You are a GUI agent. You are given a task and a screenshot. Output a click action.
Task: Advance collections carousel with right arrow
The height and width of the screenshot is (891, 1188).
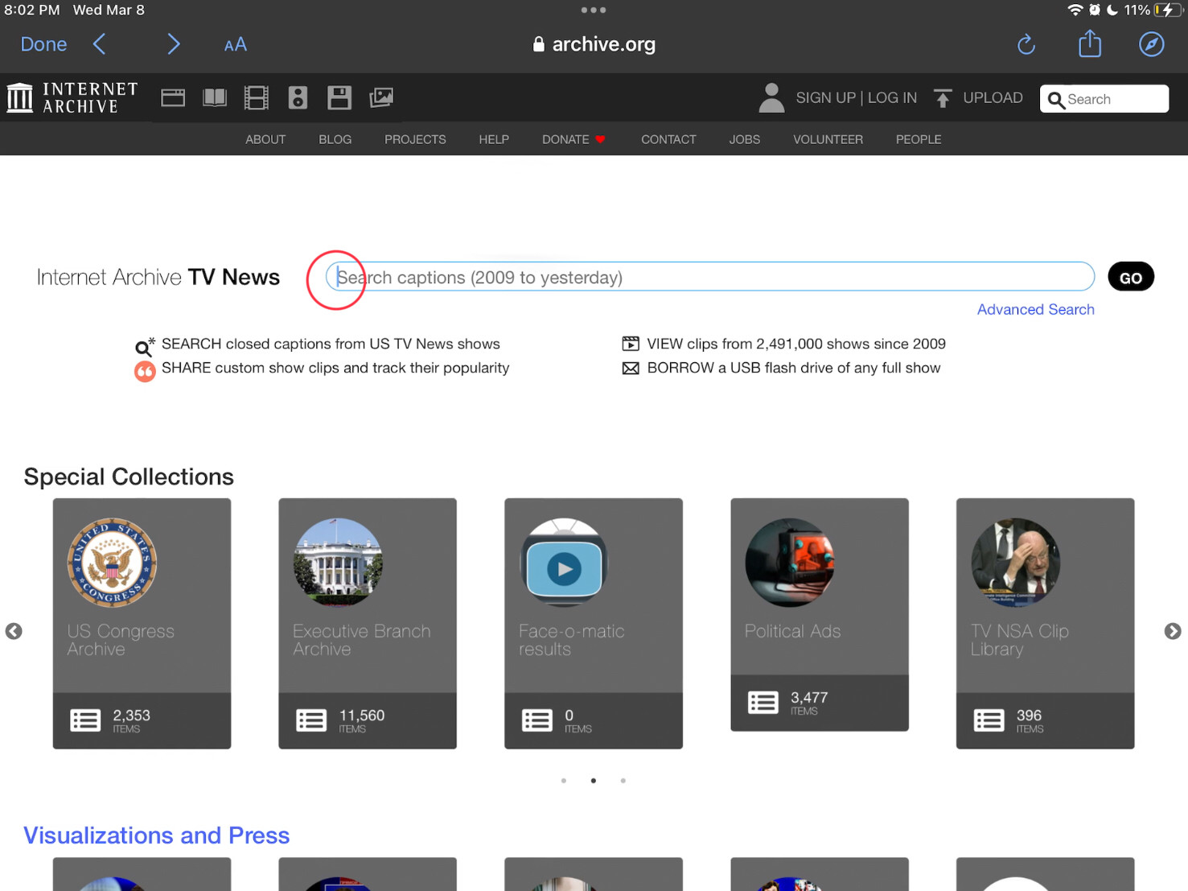1173,631
